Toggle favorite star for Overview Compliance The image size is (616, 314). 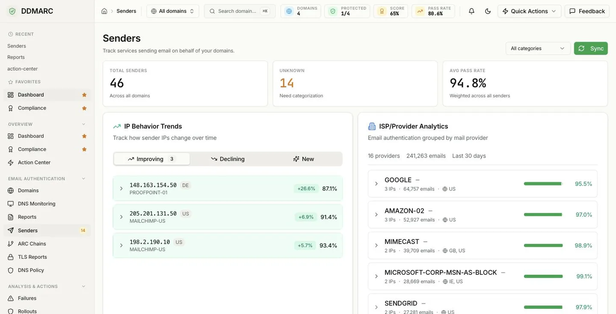[x=84, y=149]
